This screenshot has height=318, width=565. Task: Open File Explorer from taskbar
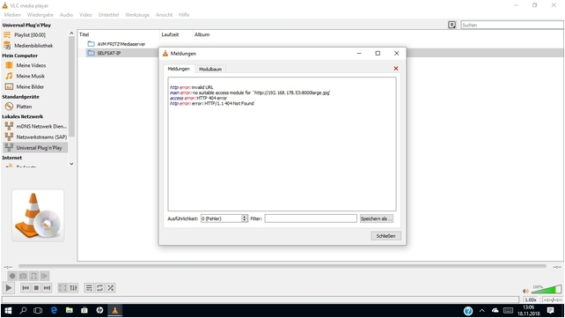(x=70, y=310)
